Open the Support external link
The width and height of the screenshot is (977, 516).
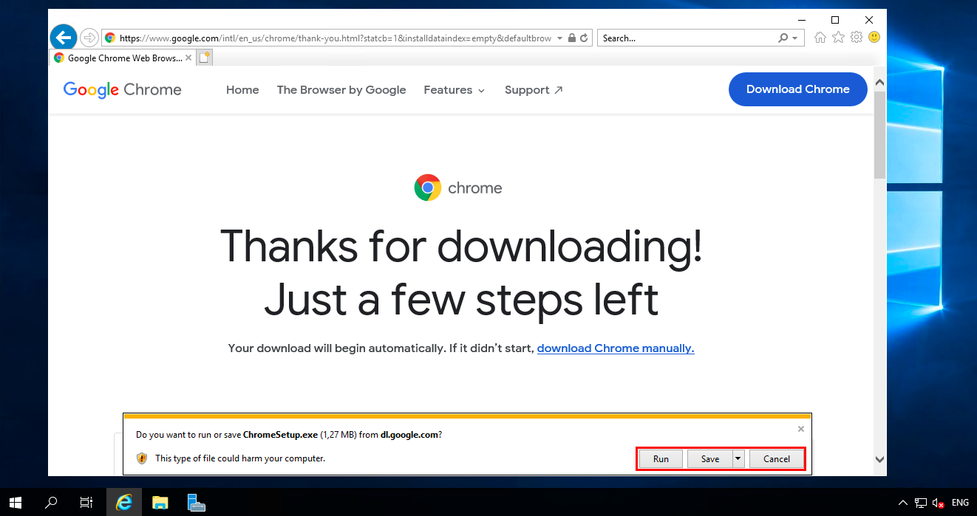(x=534, y=90)
